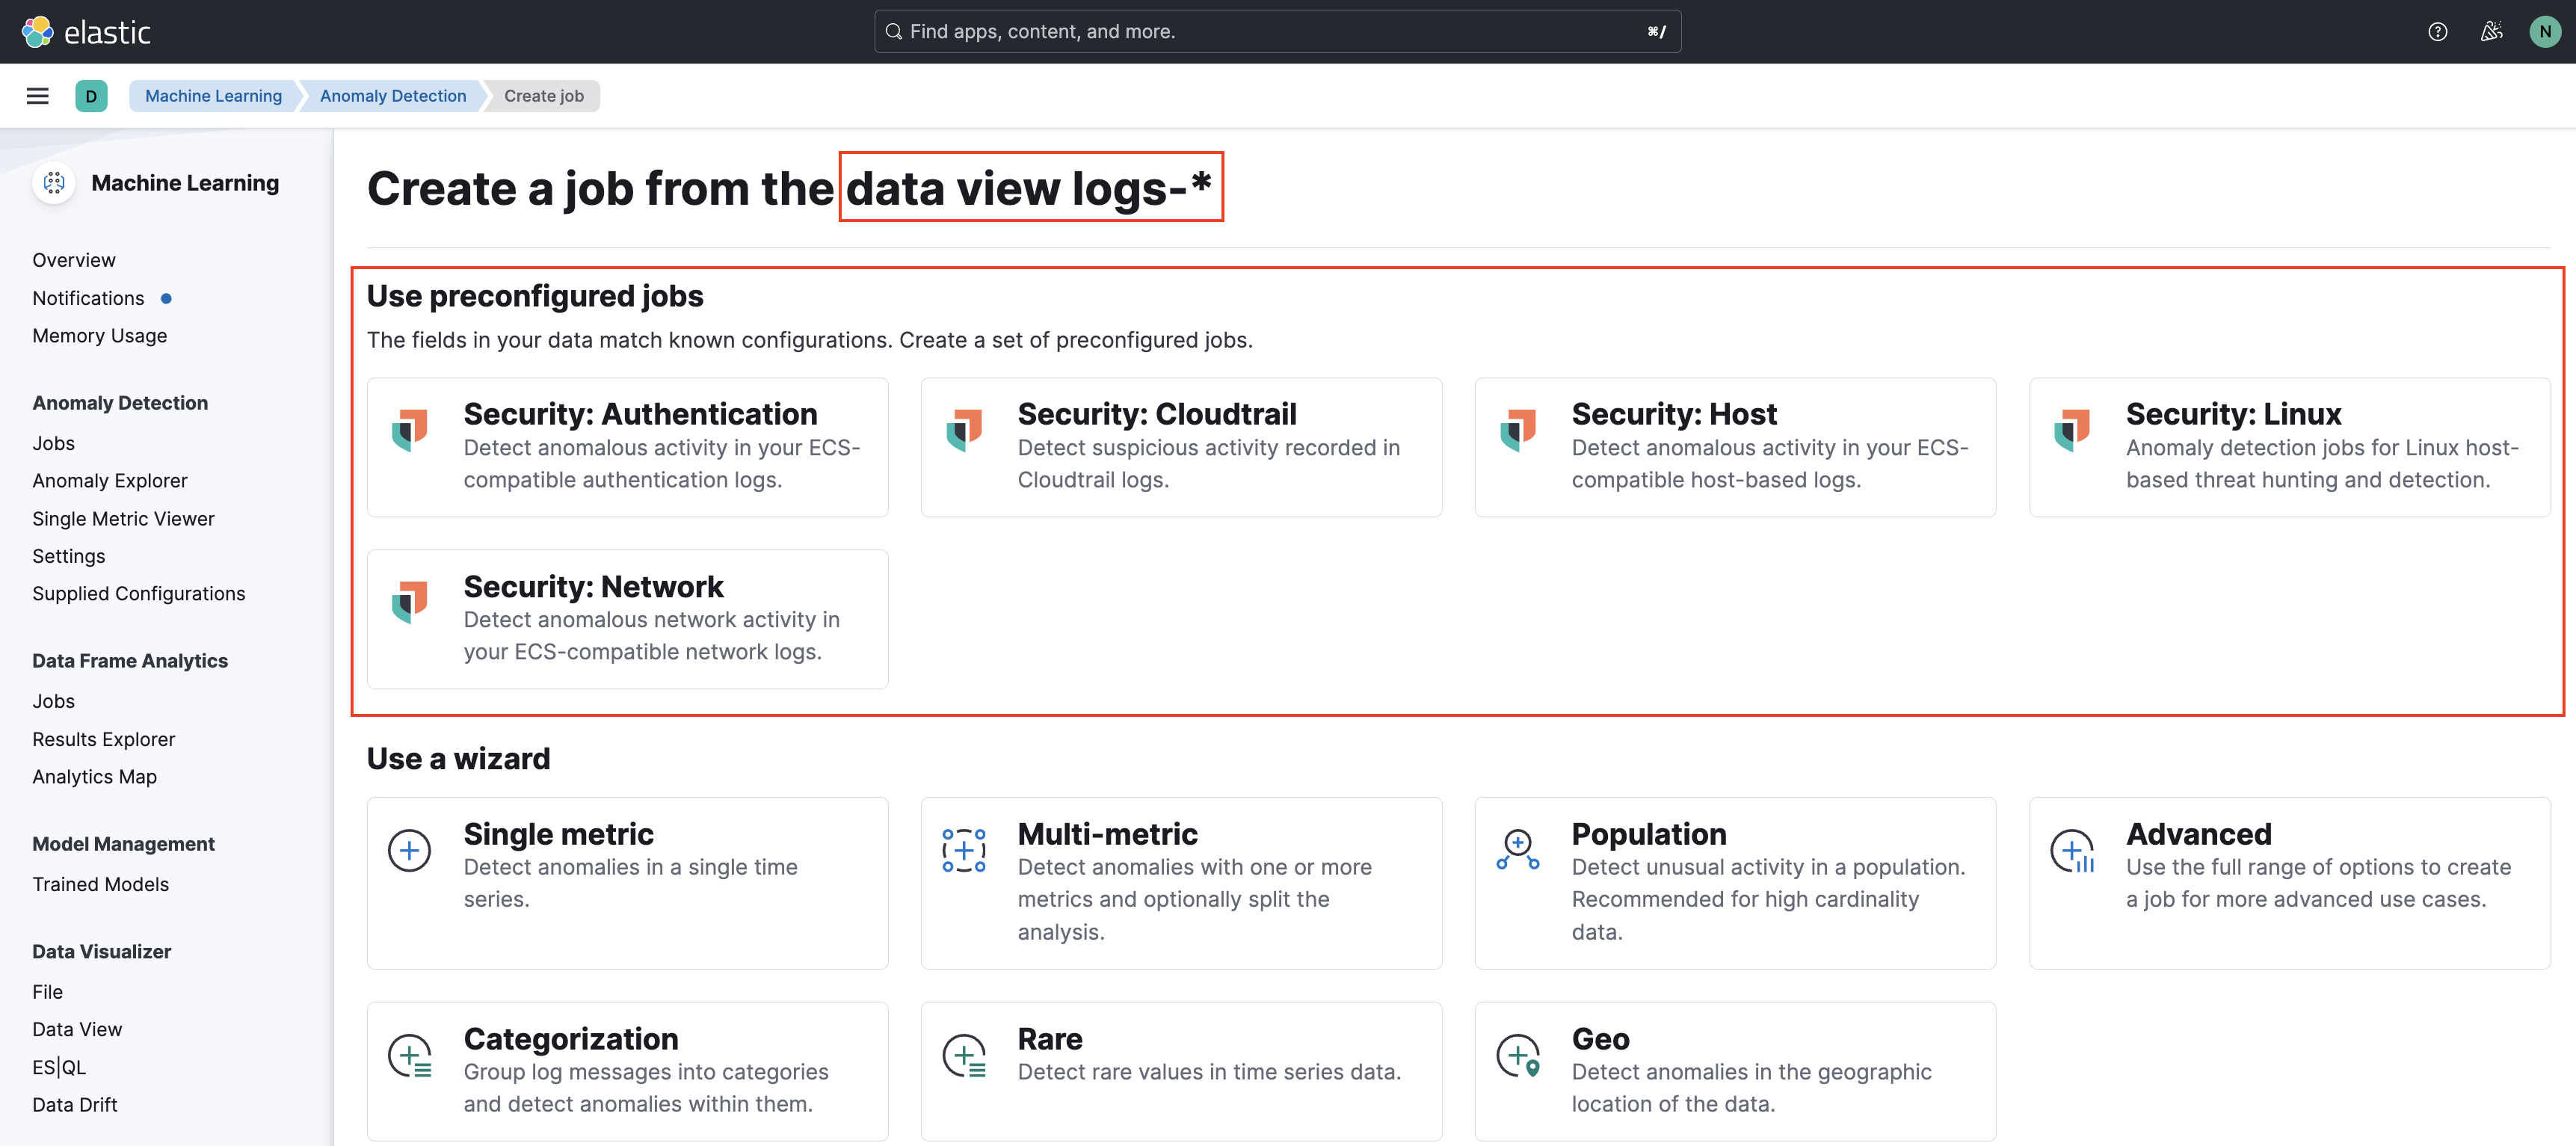Viewport: 2576px width, 1146px height.
Task: Click the help icon in the top bar
Action: pyautogui.click(x=2437, y=31)
